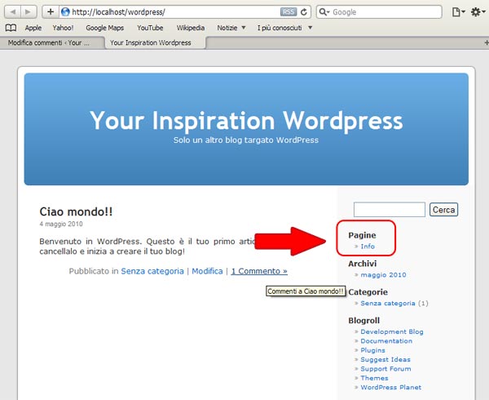Click the Archivi sidebar heading
The height and width of the screenshot is (400, 489).
click(363, 264)
